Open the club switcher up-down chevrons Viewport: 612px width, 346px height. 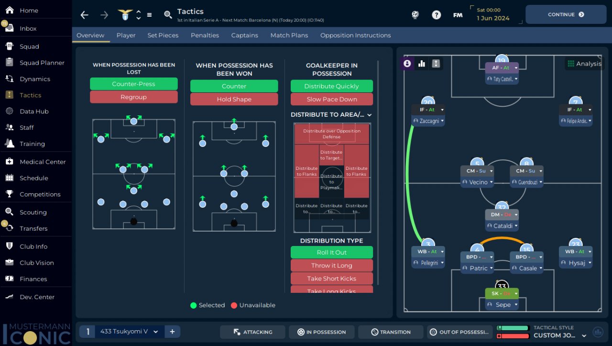tap(139, 15)
